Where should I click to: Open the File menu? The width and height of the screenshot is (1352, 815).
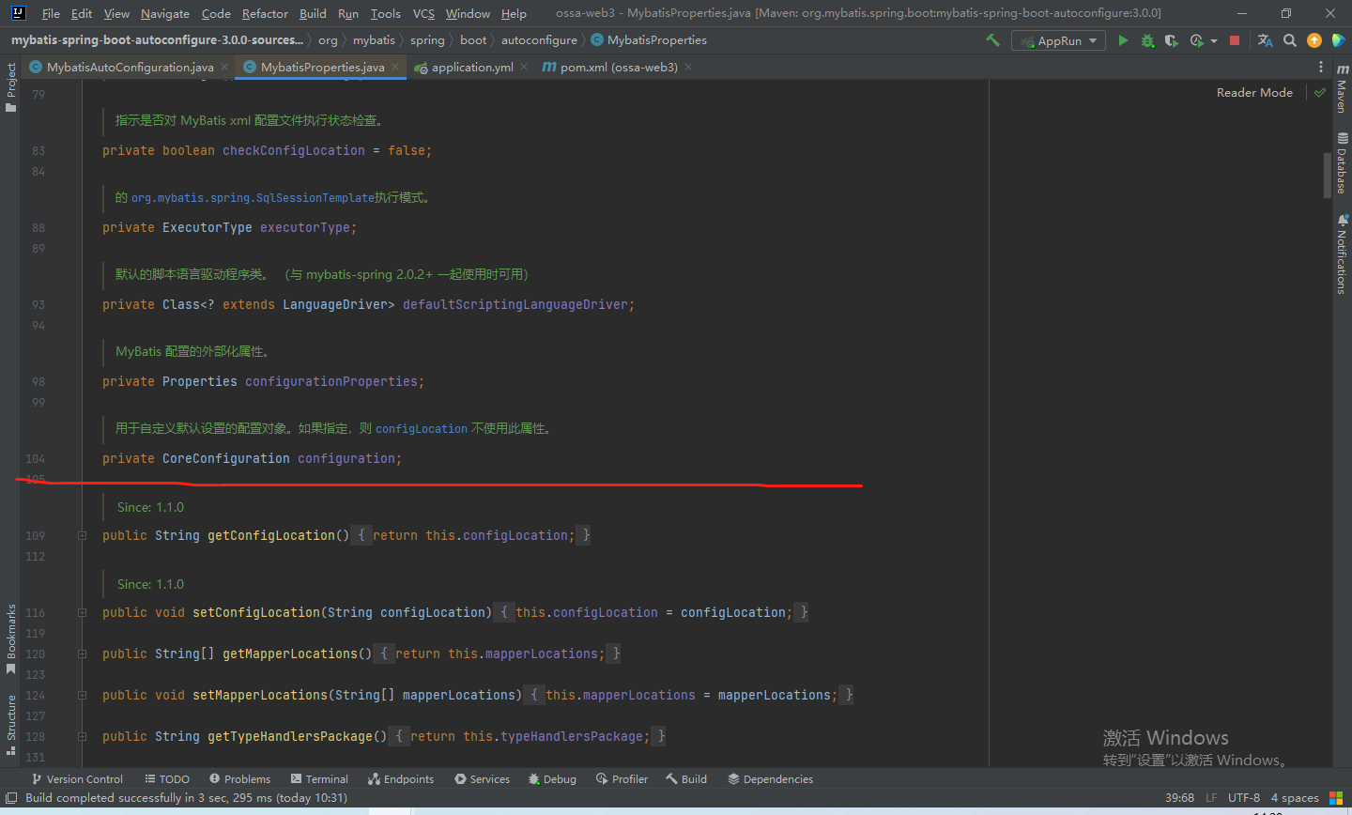51,13
